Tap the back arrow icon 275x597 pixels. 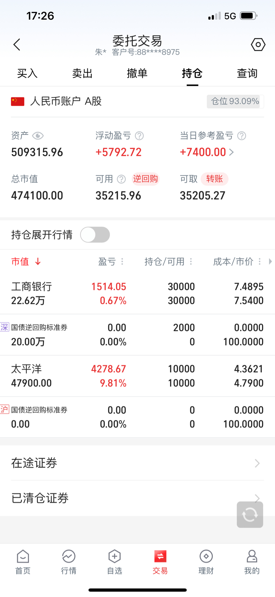pos(17,45)
